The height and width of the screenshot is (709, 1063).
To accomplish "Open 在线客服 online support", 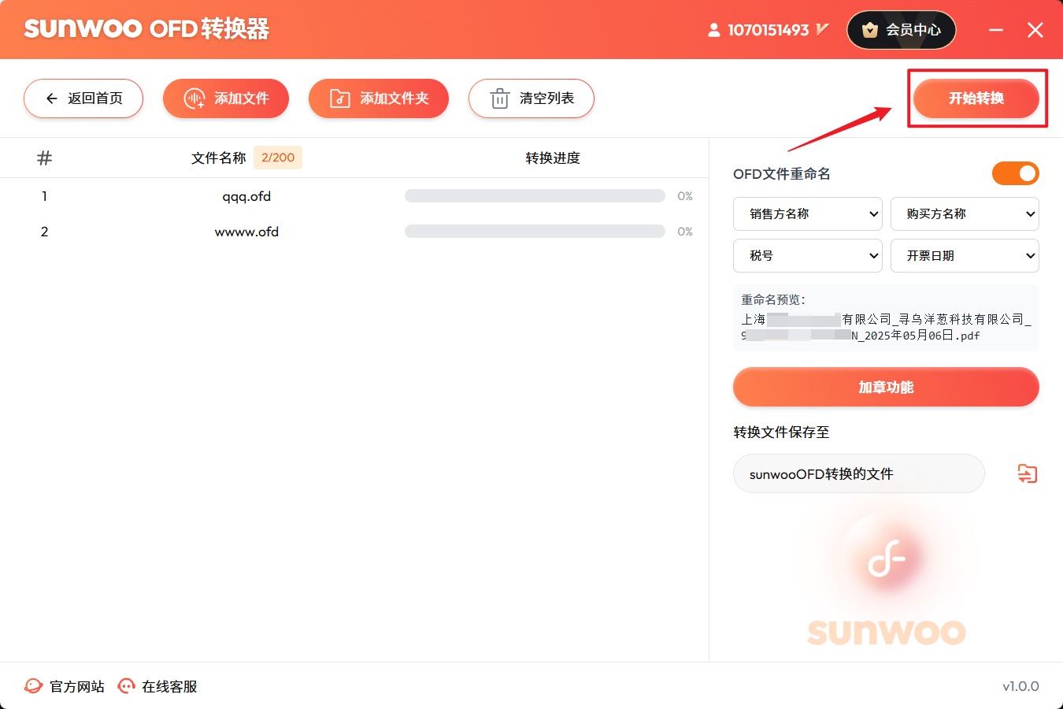I will (x=157, y=686).
